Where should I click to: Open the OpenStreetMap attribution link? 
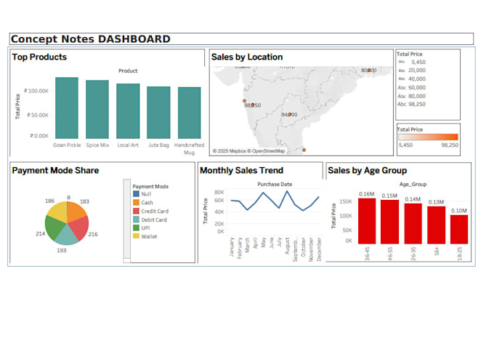(x=266, y=151)
